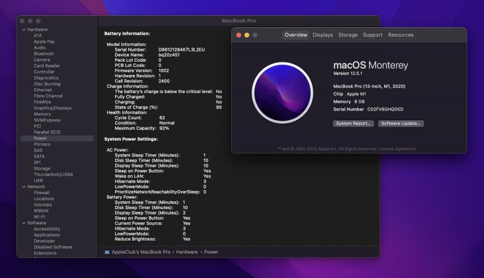Collapse the Network section in sidebar
Image resolution: width=484 pixels, height=278 pixels.
pyautogui.click(x=24, y=187)
